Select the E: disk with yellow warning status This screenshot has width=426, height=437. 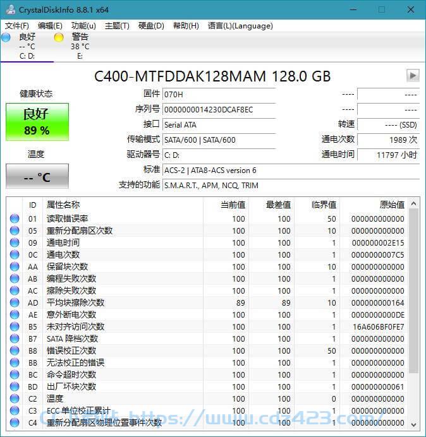(x=80, y=46)
